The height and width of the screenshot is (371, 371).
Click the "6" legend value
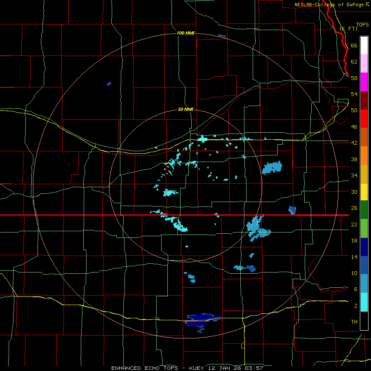[x=356, y=289]
